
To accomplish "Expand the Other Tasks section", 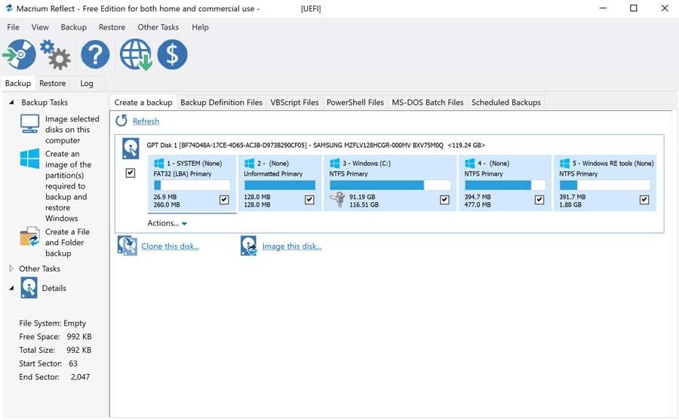I will (x=11, y=268).
